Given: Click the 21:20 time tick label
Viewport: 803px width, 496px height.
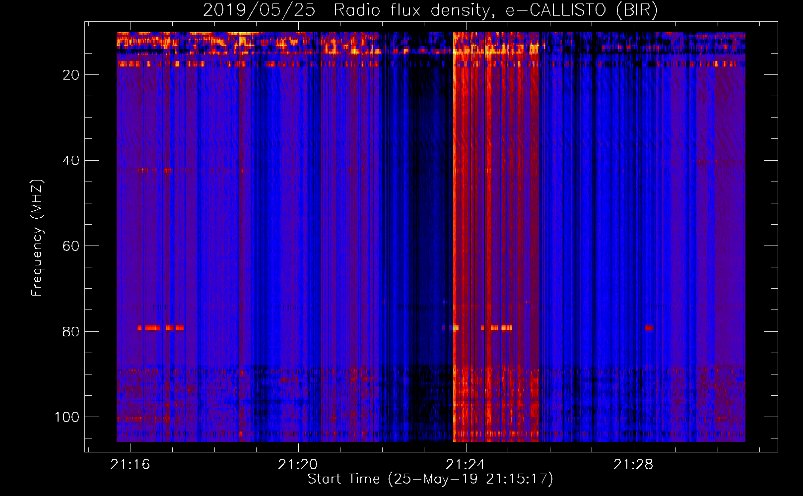Looking at the screenshot, I should (x=298, y=465).
